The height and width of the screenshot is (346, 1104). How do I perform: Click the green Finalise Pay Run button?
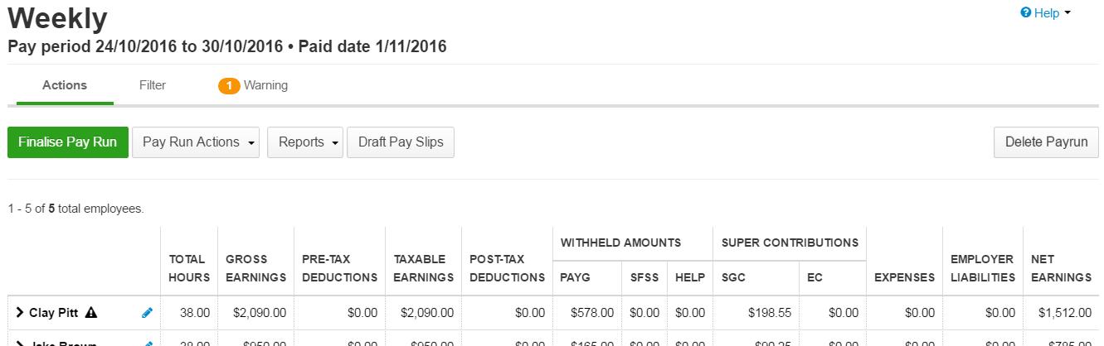[68, 142]
